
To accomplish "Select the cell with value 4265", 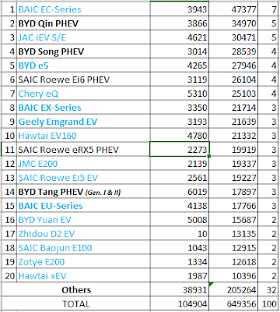I will pos(180,66).
